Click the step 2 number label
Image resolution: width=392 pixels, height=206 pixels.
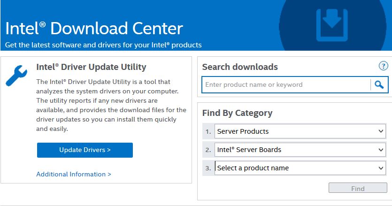tap(208, 150)
